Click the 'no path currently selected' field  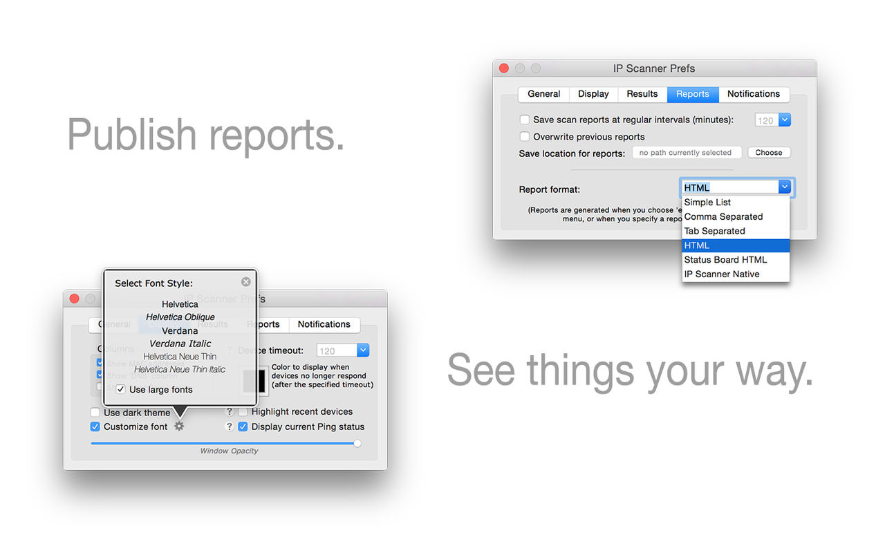[687, 153]
